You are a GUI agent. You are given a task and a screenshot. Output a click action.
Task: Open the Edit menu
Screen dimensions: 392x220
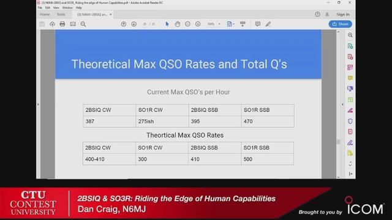coord(48,8)
